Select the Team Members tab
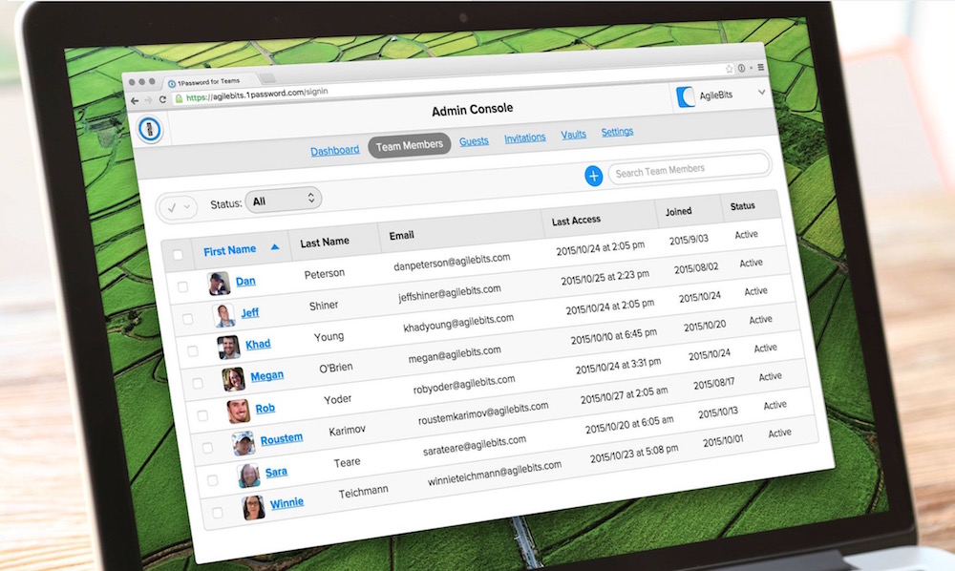This screenshot has height=571, width=955. coord(410,145)
